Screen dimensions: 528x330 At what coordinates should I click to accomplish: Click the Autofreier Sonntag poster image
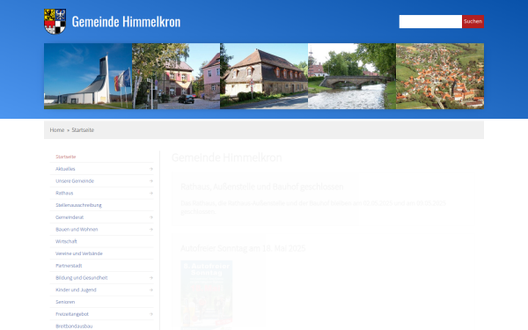tap(207, 295)
